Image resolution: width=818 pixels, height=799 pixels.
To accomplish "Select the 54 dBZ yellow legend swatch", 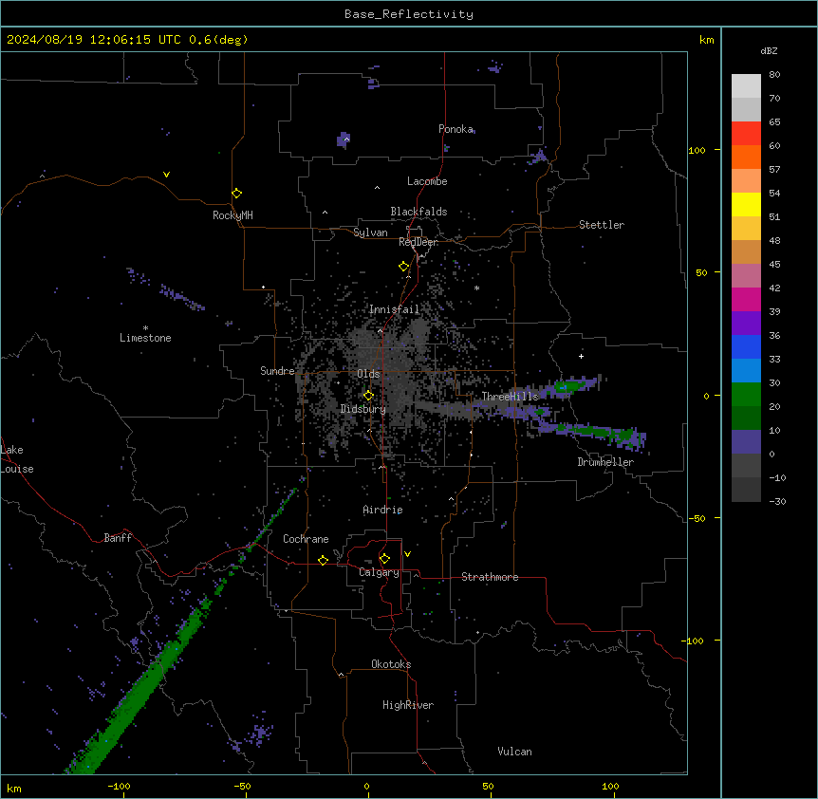I will pyautogui.click(x=746, y=204).
